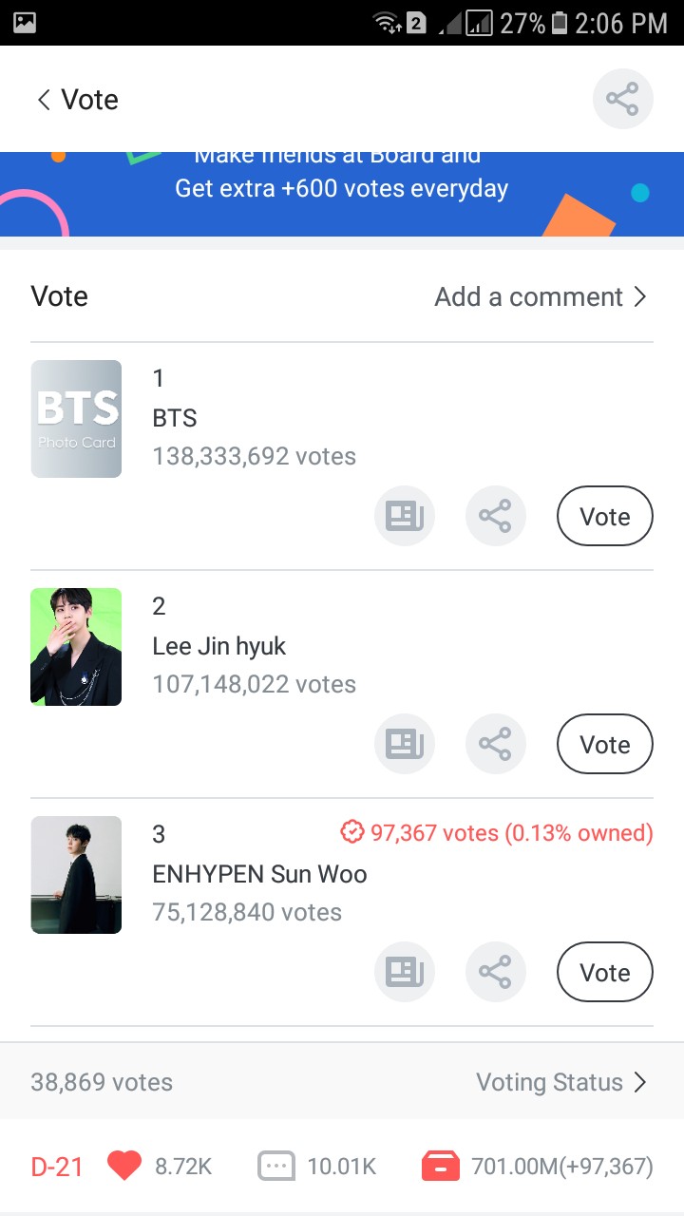
Task: Tap the 97,367 votes owned badge
Action: 497,833
